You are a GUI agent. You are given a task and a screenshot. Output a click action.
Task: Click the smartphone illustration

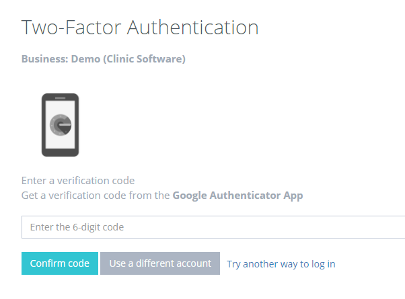tap(60, 125)
